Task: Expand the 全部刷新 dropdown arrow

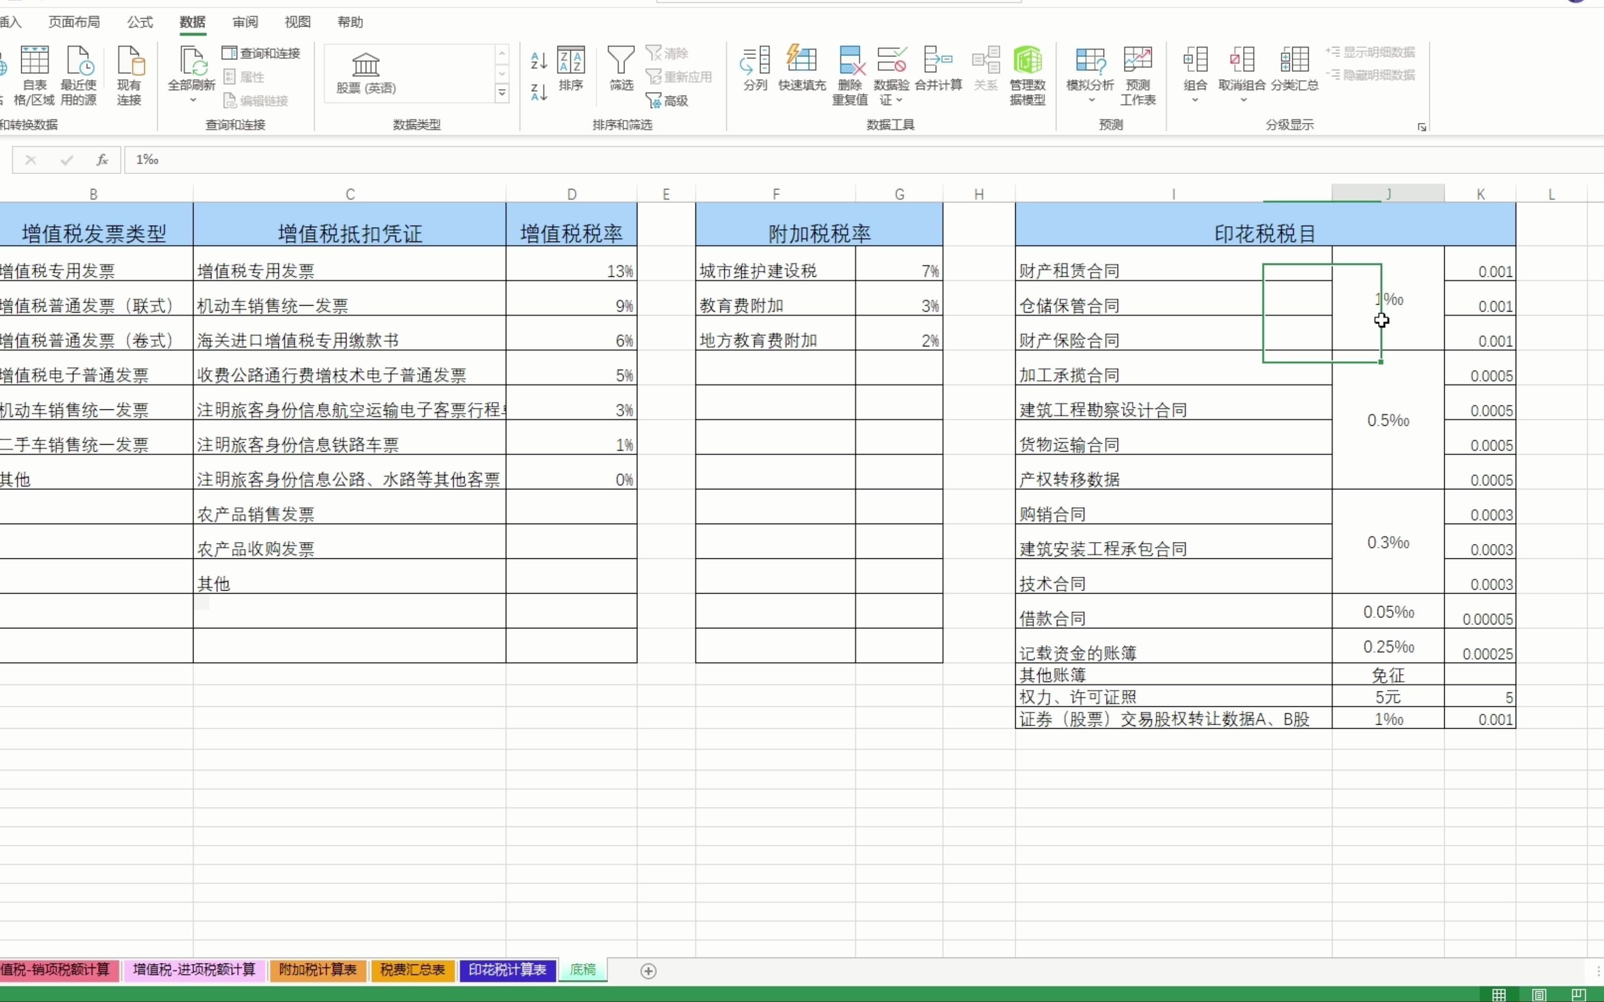Action: click(193, 100)
